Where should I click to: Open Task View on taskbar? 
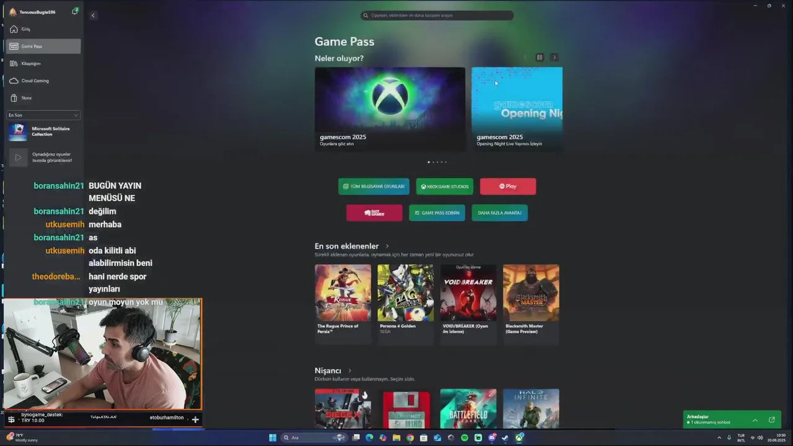356,438
